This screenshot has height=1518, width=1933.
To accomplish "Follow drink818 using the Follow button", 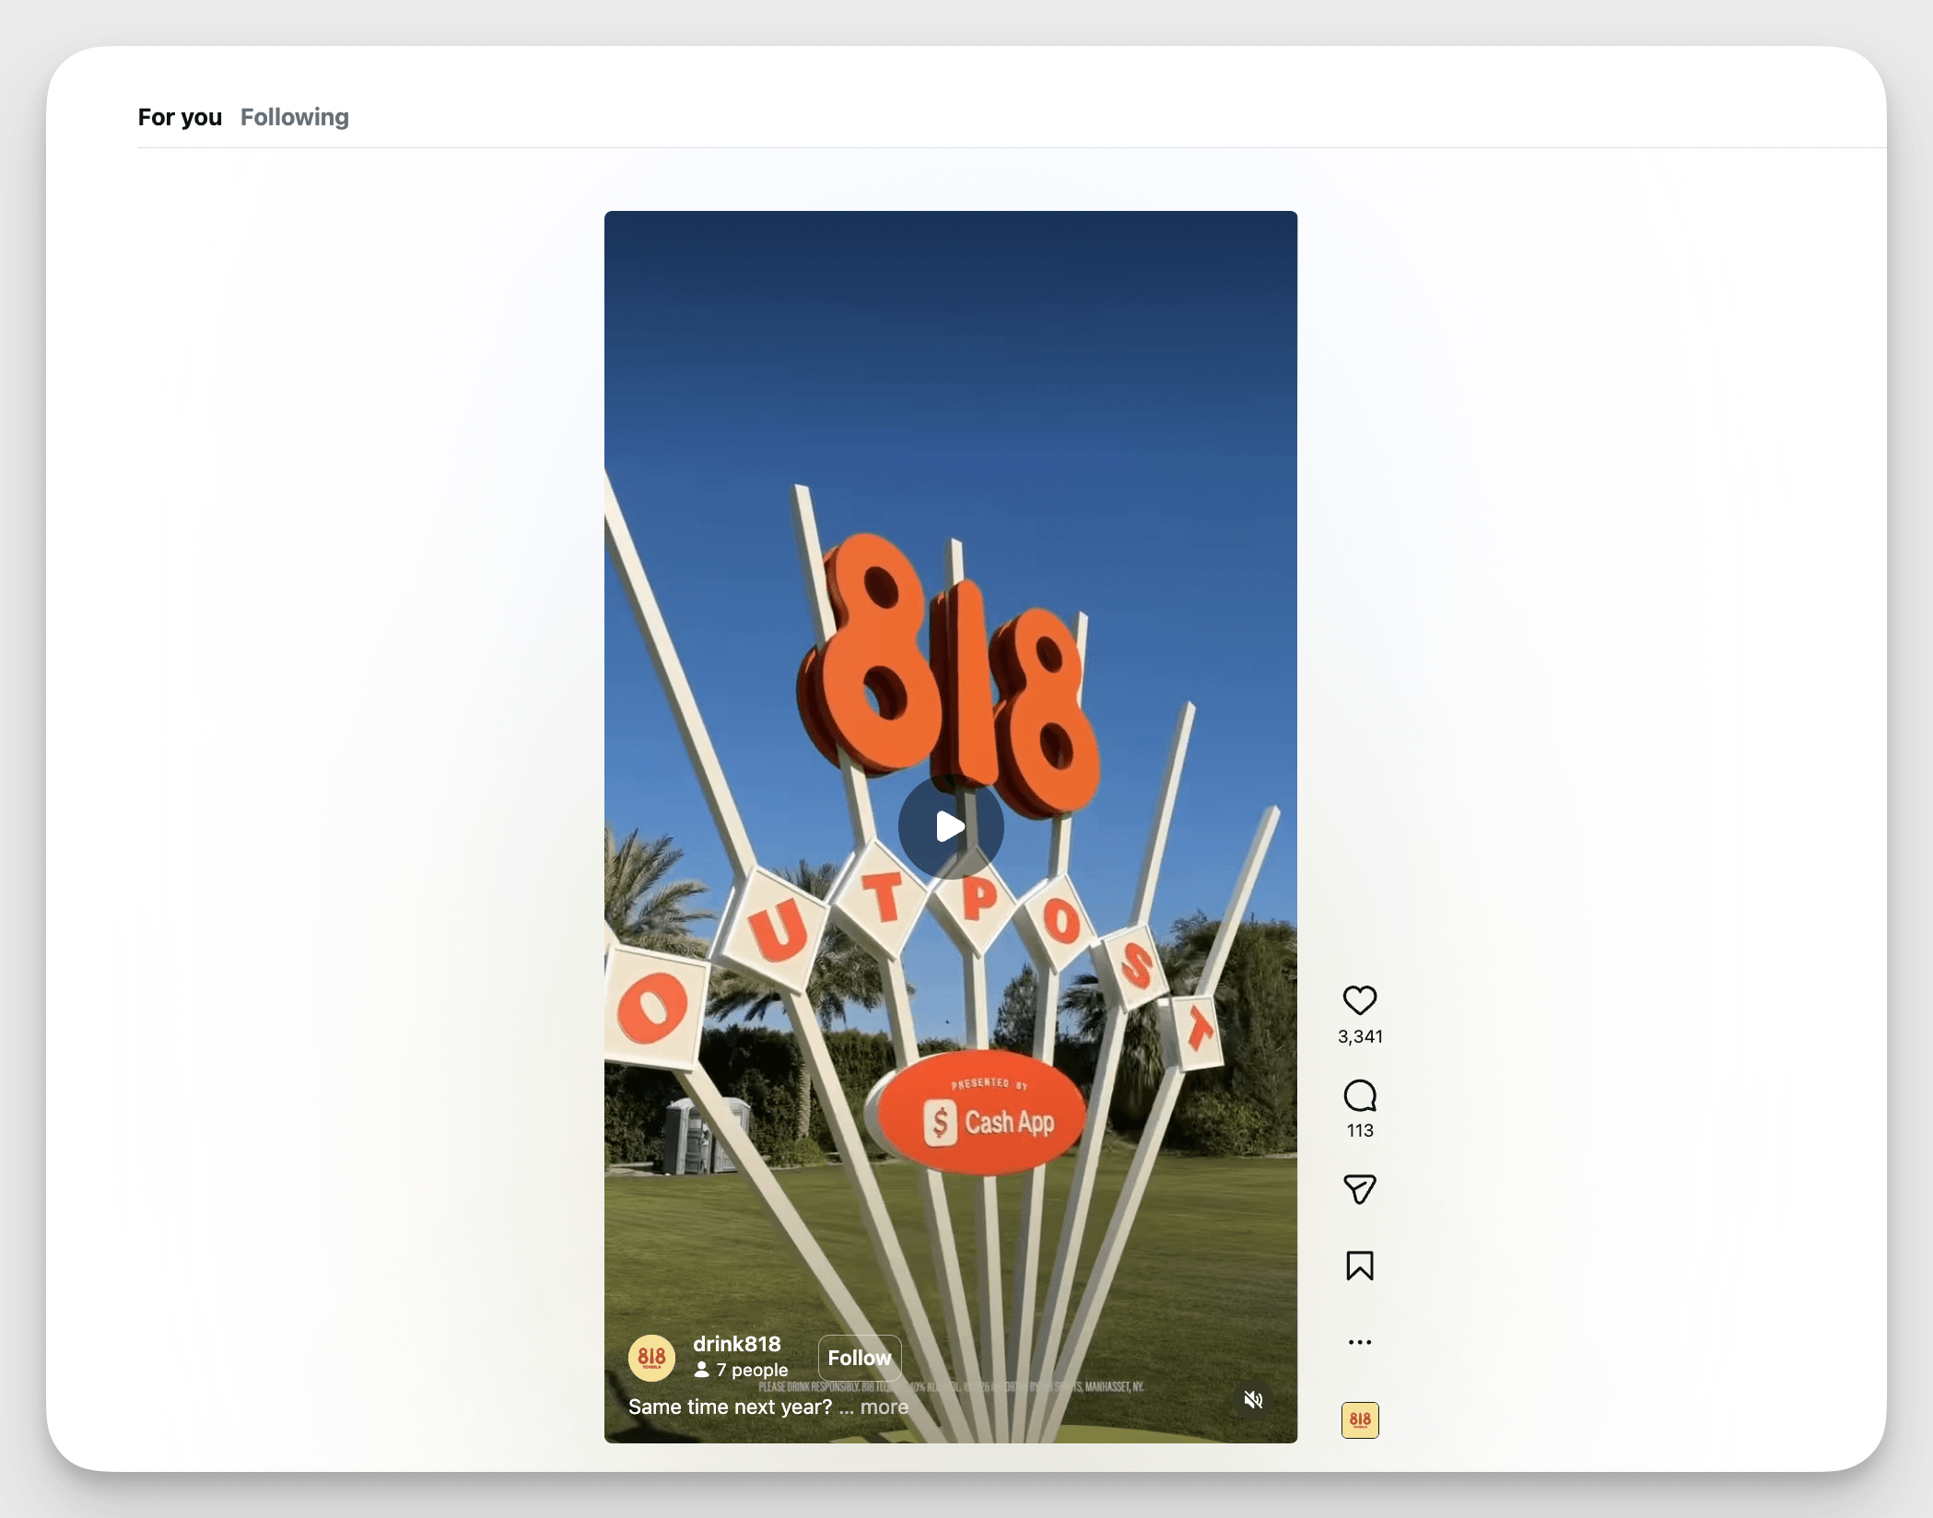I will [x=860, y=1357].
